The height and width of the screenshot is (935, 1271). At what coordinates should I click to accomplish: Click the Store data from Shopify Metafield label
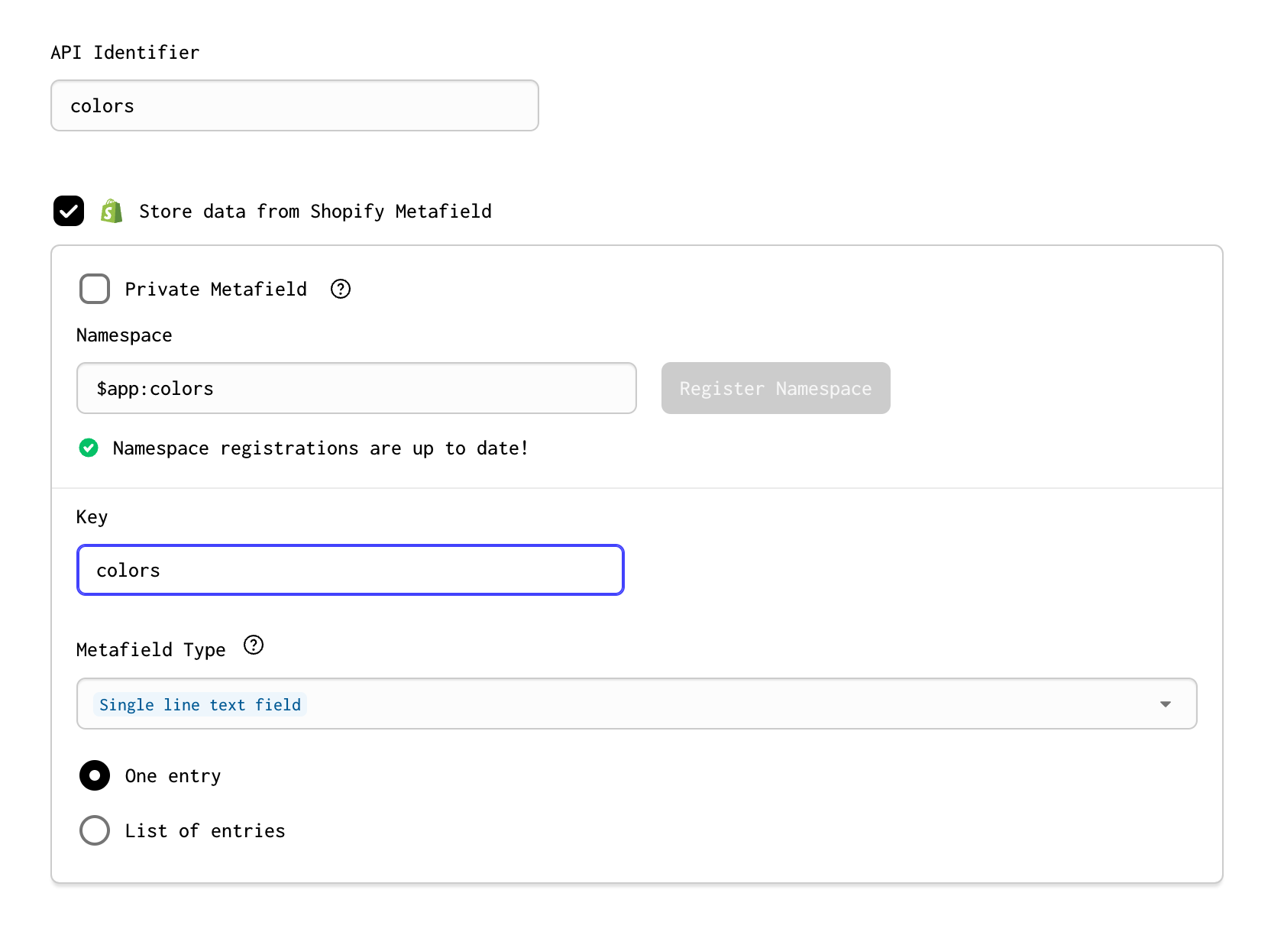(315, 212)
